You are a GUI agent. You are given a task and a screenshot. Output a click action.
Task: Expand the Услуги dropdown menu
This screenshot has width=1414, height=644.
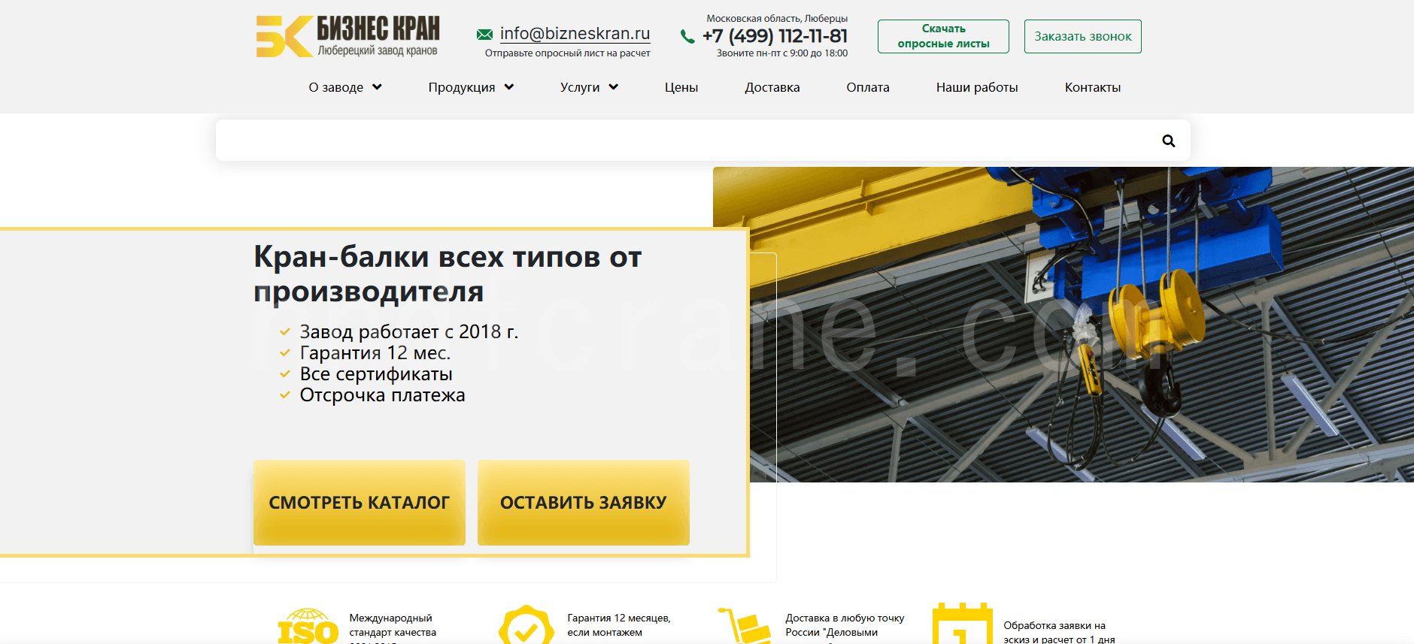pos(589,87)
